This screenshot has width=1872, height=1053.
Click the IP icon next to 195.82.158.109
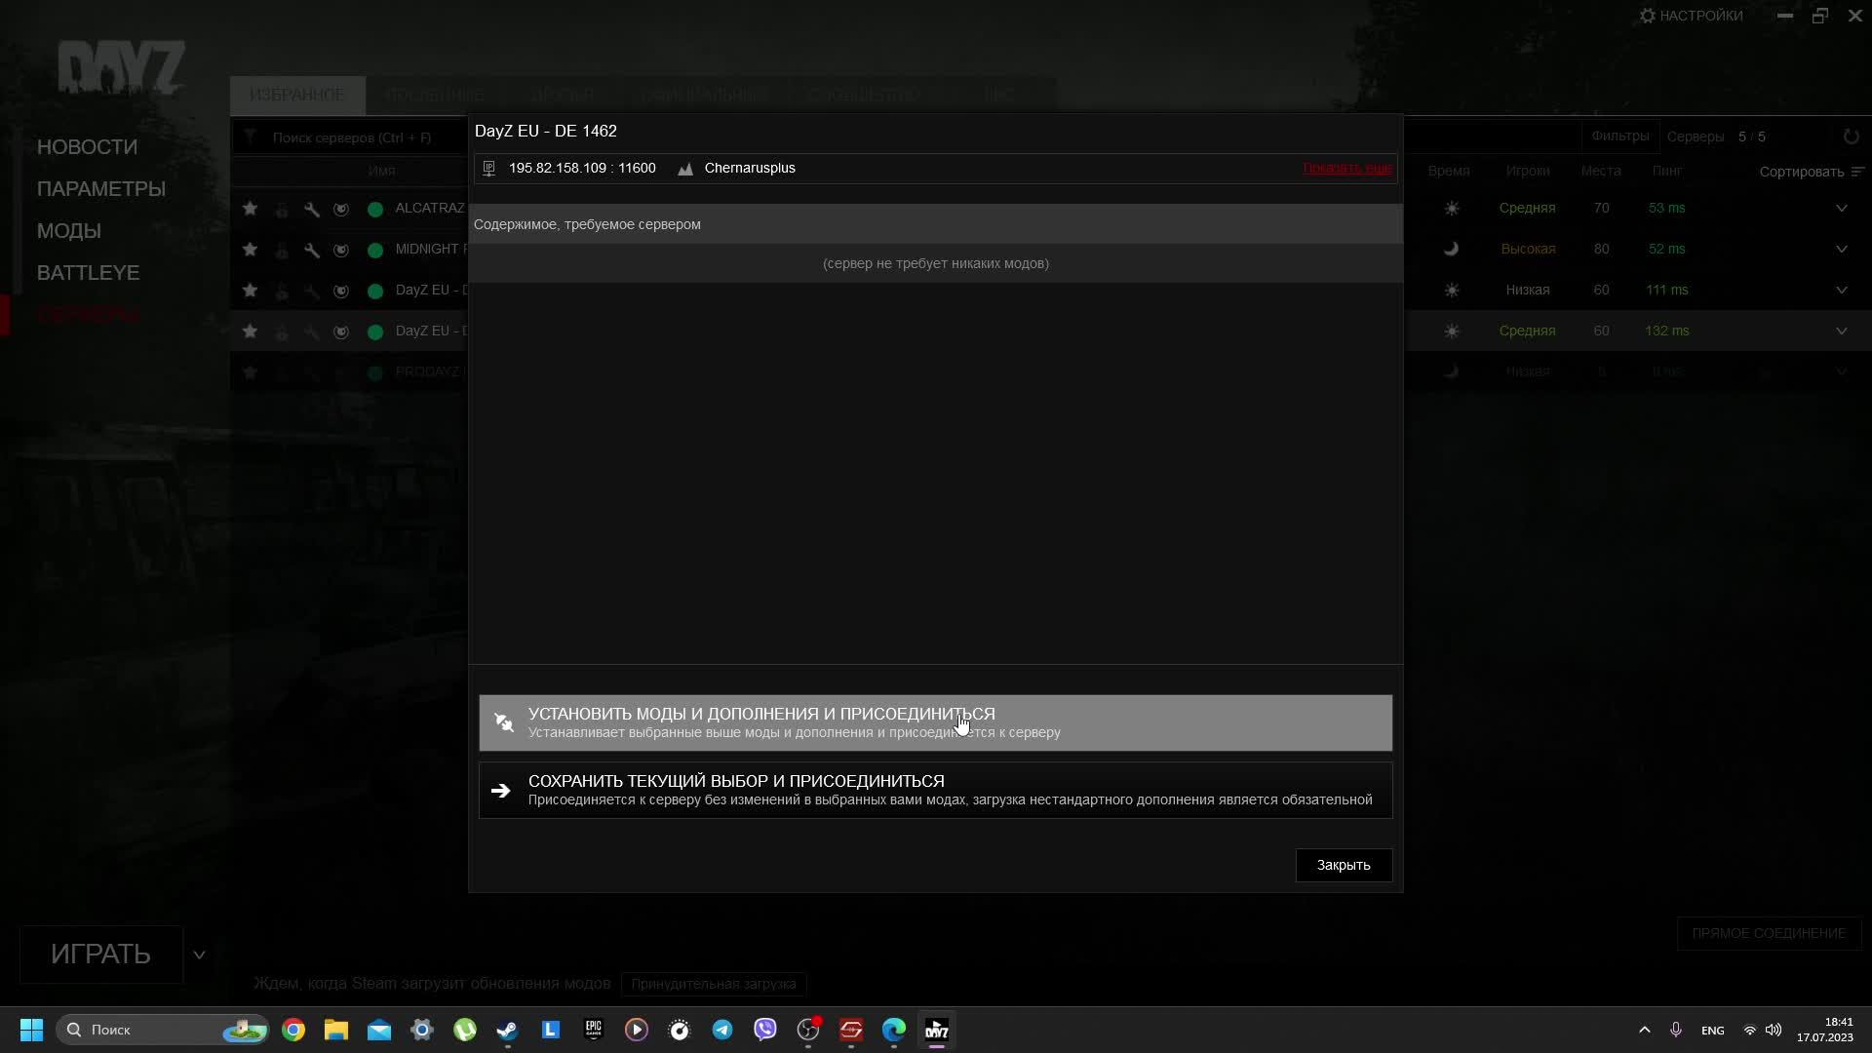coord(487,168)
